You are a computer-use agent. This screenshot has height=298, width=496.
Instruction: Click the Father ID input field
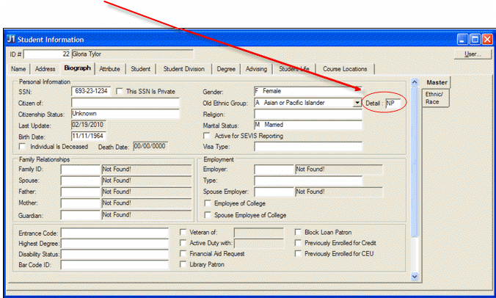pos(81,192)
